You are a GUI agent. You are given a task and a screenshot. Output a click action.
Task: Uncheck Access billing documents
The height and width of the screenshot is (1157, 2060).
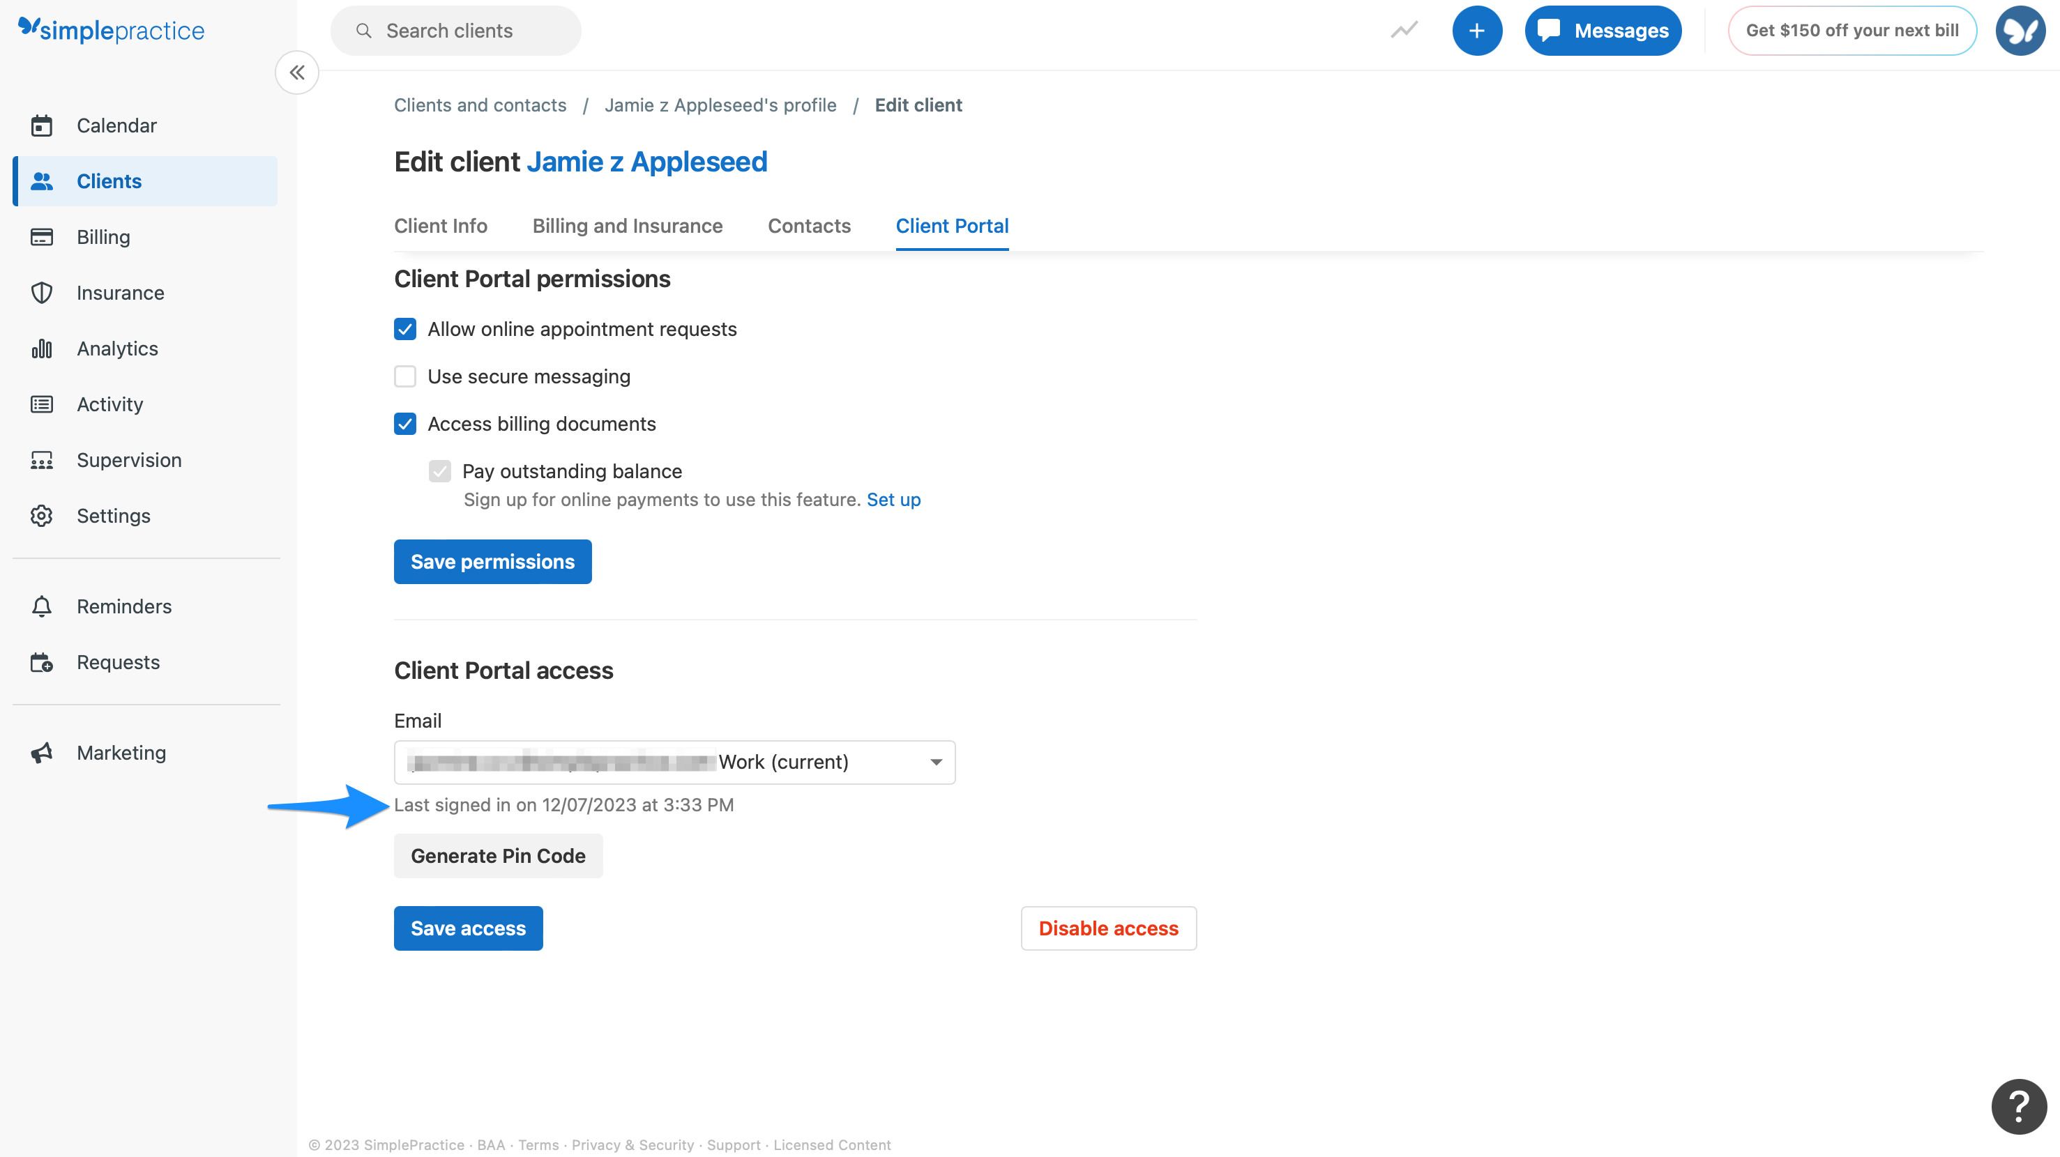tap(405, 424)
